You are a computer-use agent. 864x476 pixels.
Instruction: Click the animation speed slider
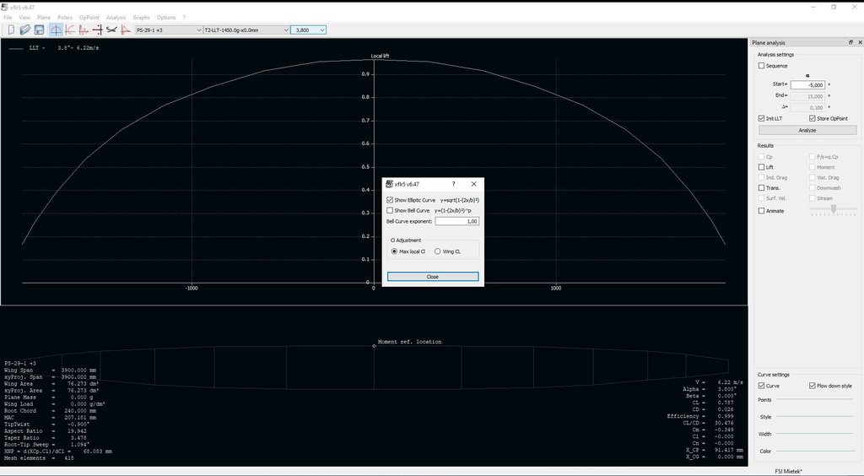(x=833, y=208)
